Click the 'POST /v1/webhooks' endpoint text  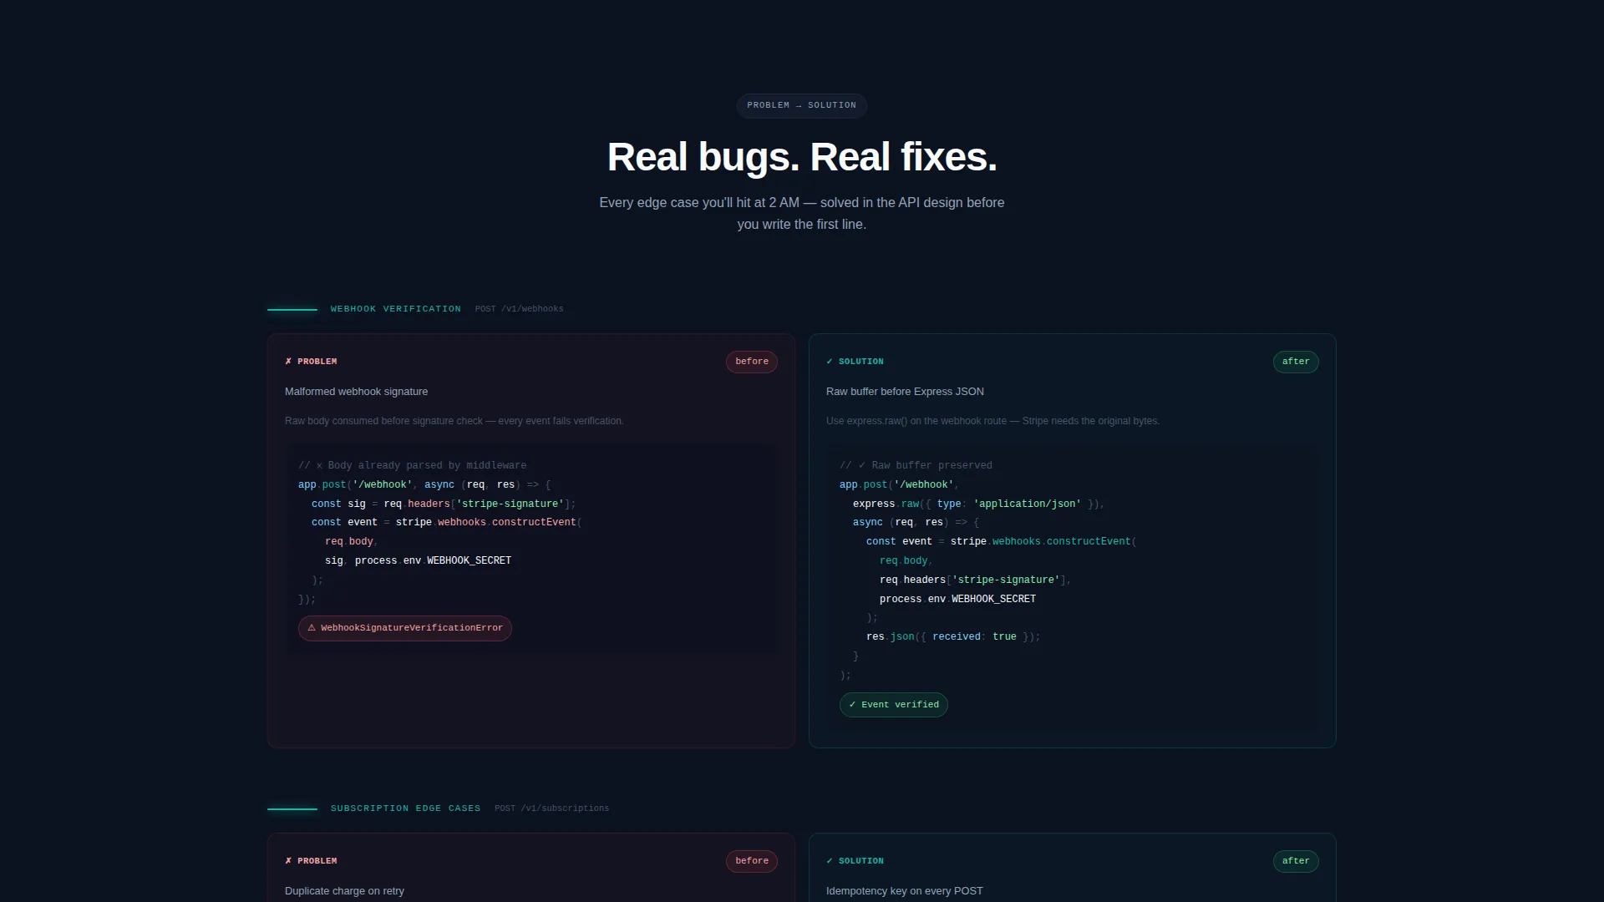[520, 309]
